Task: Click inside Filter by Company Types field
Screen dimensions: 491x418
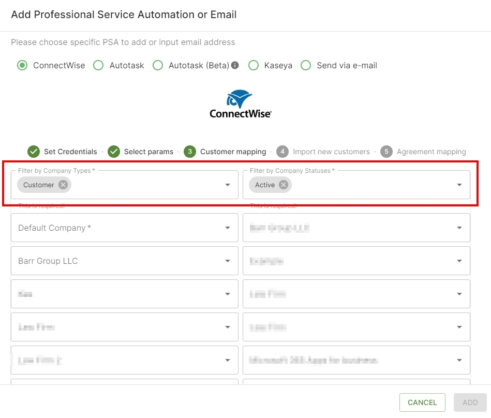Action: point(125,185)
